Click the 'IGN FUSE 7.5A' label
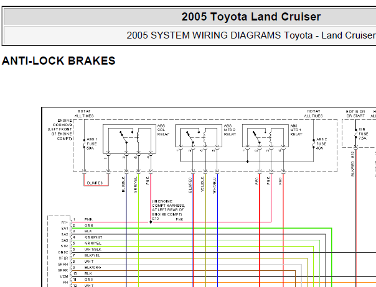Viewport: 376px width, 287px height. pyautogui.click(x=364, y=134)
